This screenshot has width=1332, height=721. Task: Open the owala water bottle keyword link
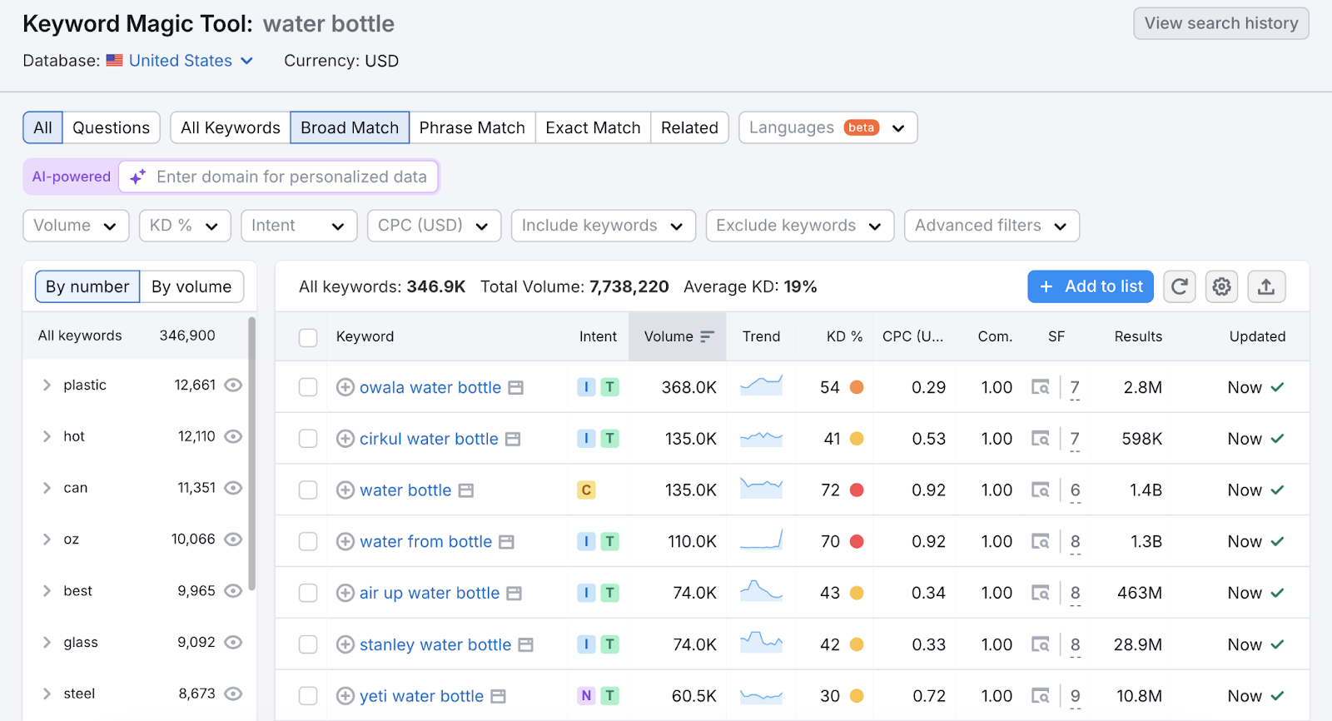pyautogui.click(x=430, y=387)
